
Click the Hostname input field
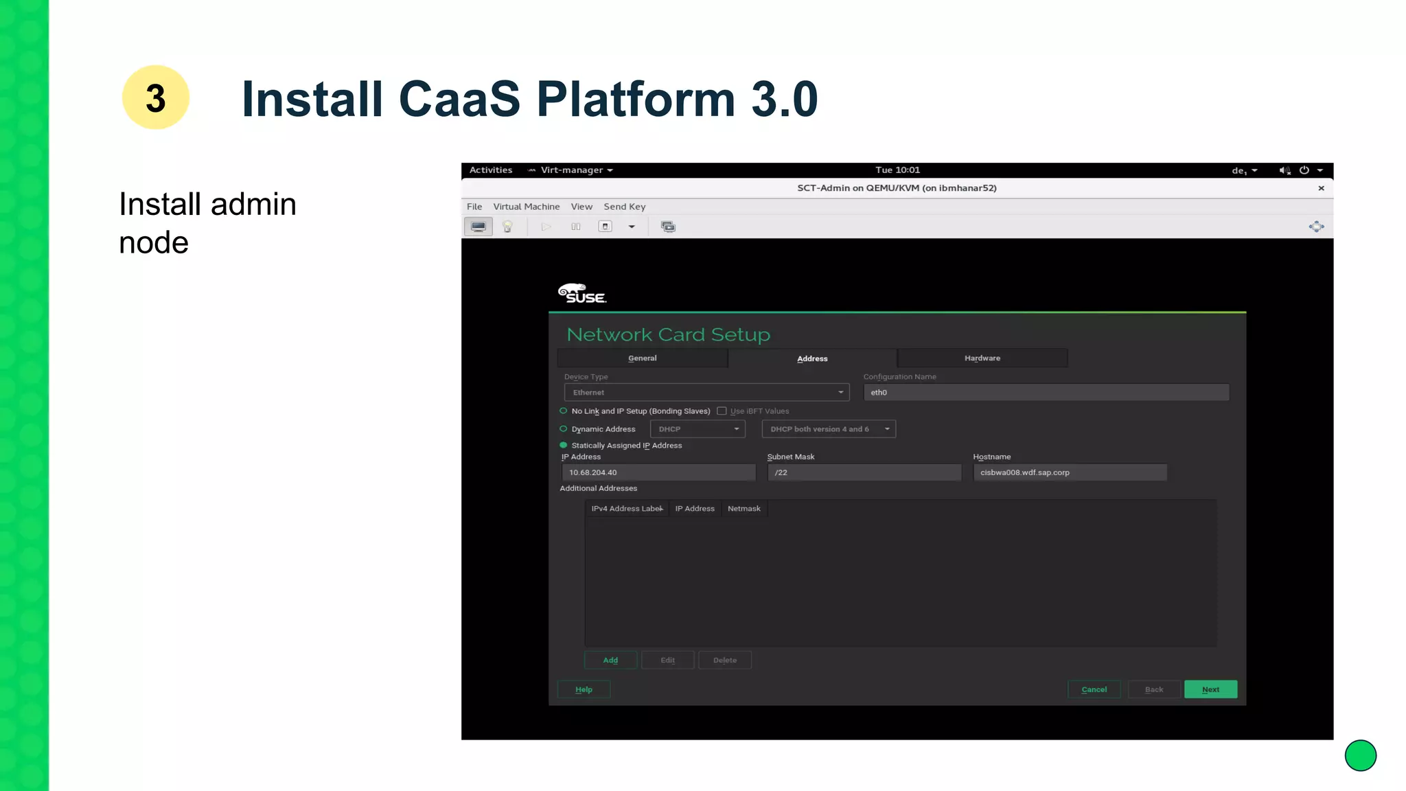coord(1069,472)
